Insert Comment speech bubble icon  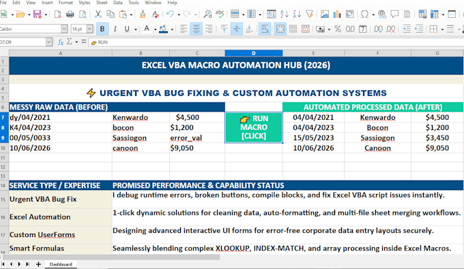394,14
